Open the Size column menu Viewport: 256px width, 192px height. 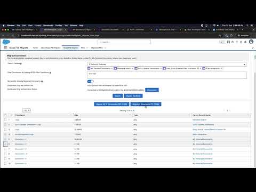(x=130, y=115)
